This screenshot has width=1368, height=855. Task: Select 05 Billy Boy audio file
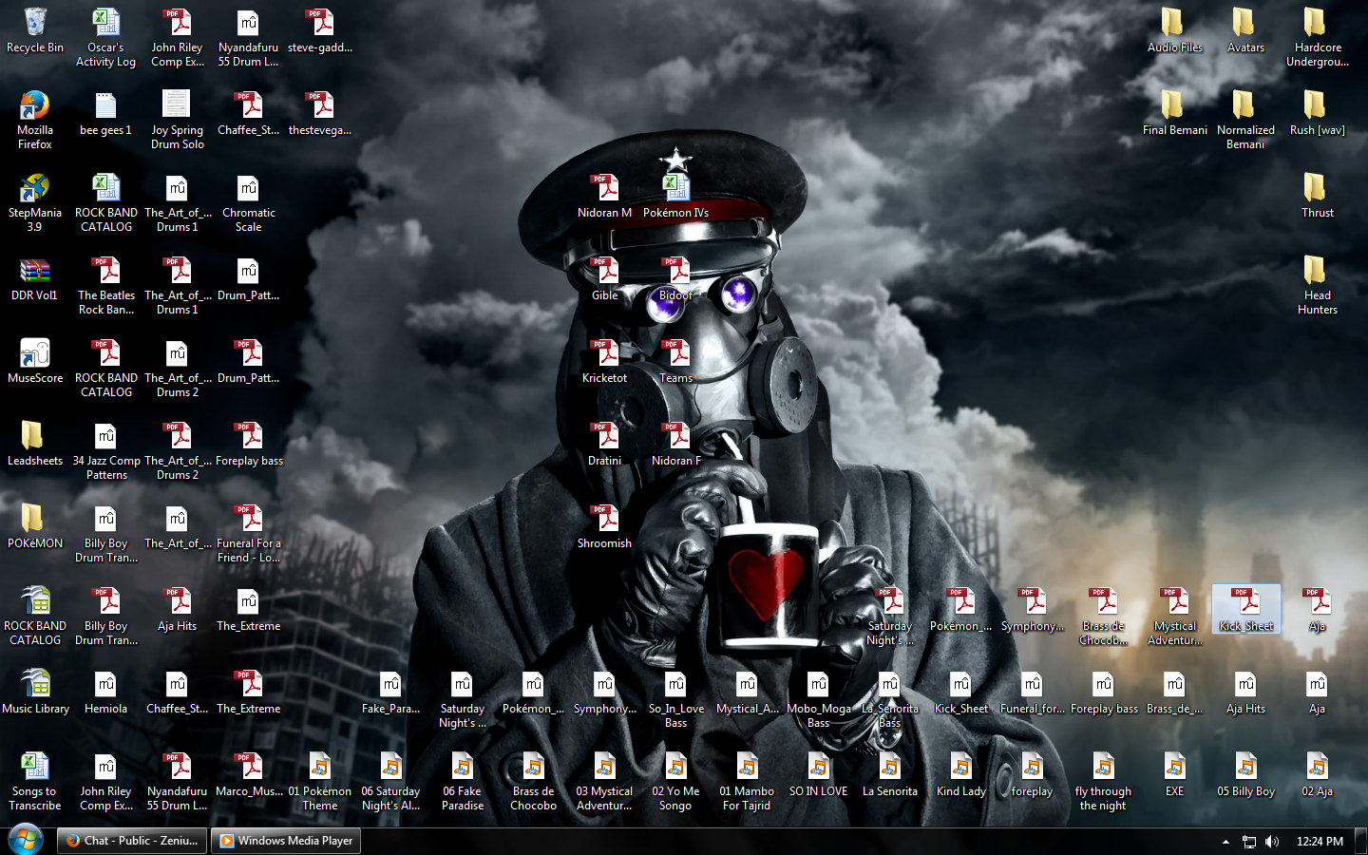(x=1245, y=775)
